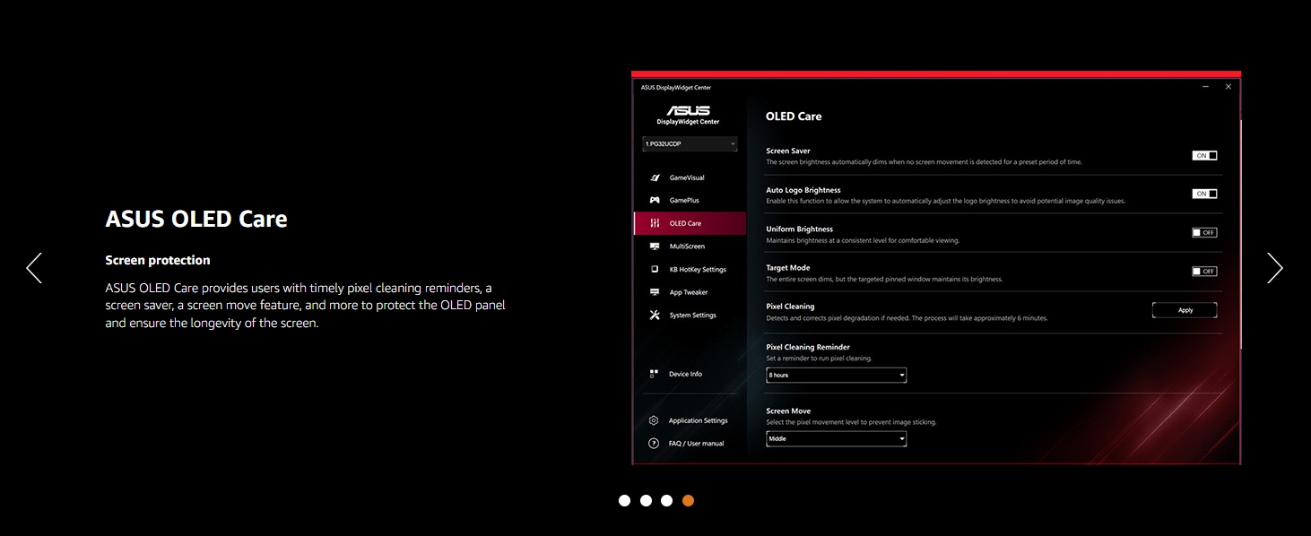Click the App Tweaker icon

[655, 292]
